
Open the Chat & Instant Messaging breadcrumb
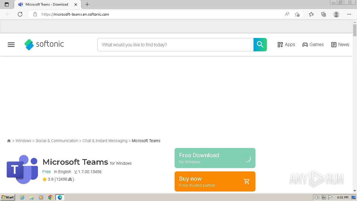105,141
